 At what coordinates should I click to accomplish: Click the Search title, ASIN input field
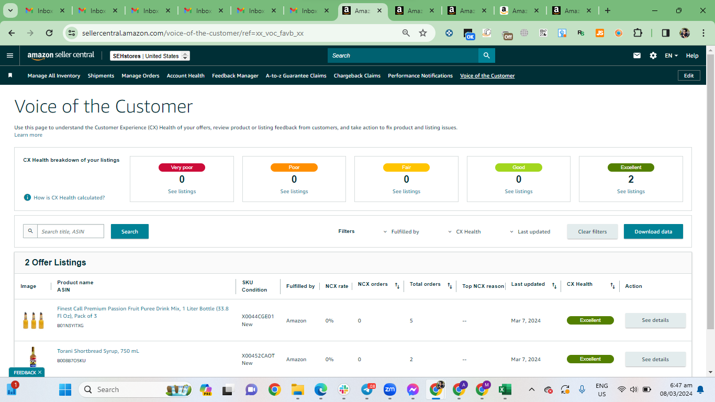[x=71, y=231]
